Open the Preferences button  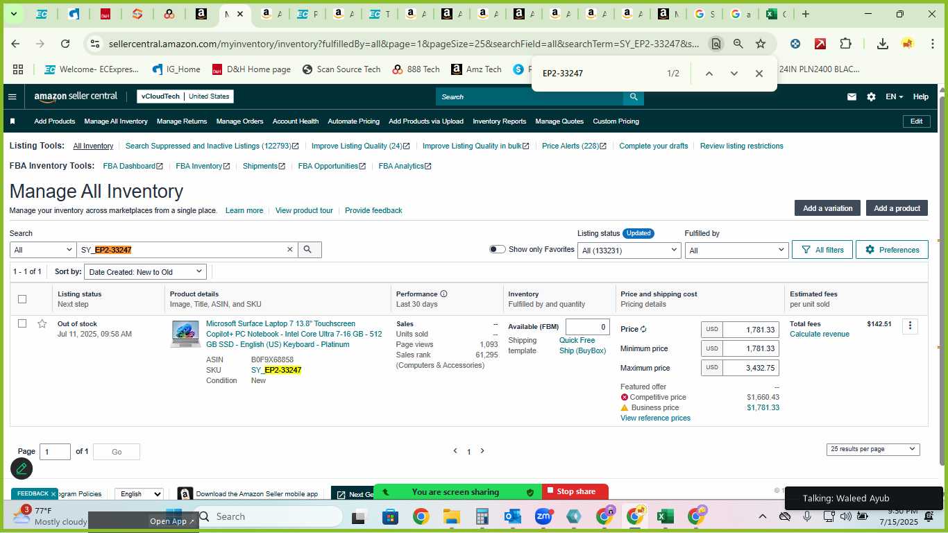point(892,250)
